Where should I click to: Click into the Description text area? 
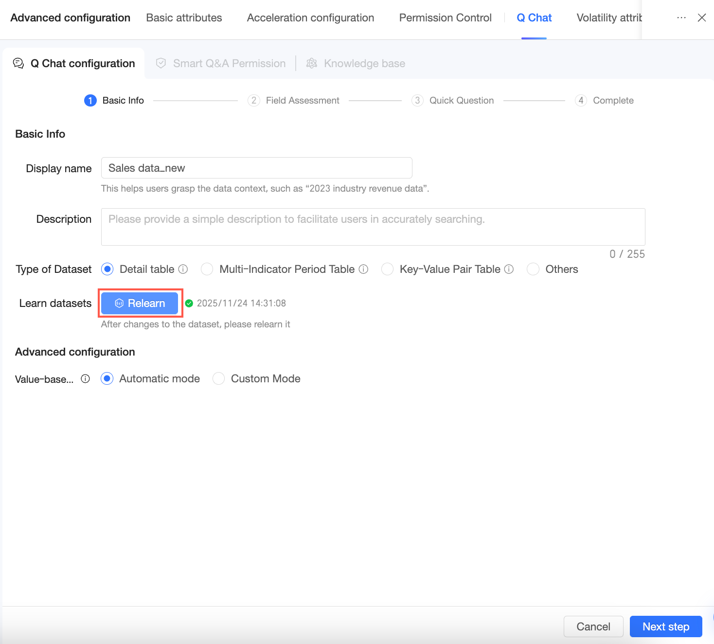pyautogui.click(x=373, y=227)
